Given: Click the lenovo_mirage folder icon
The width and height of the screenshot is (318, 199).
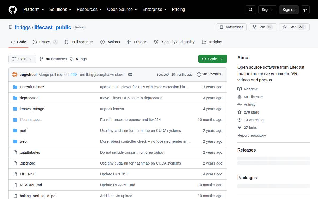Looking at the screenshot, I should 15,109.
